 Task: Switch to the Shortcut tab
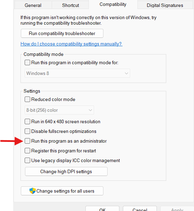(x=70, y=5)
